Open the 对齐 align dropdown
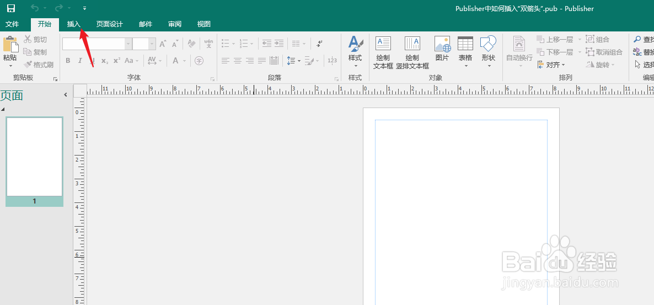 point(551,65)
